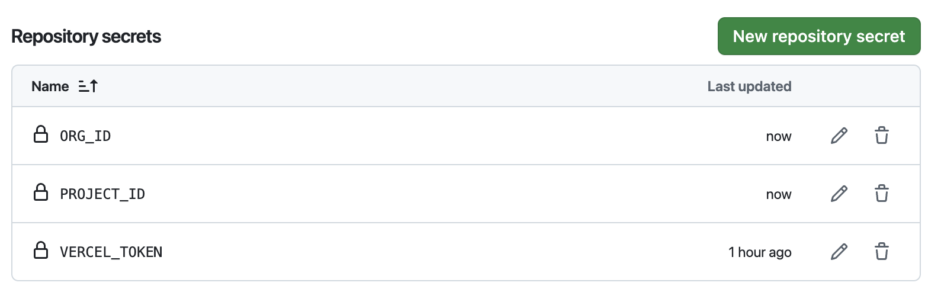941x289 pixels.
Task: Toggle sort order via Name arrow icon
Action: [88, 86]
